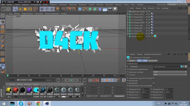Open the Floor environment objects icon
The width and height of the screenshot is (190, 106).
(x=105, y=9)
